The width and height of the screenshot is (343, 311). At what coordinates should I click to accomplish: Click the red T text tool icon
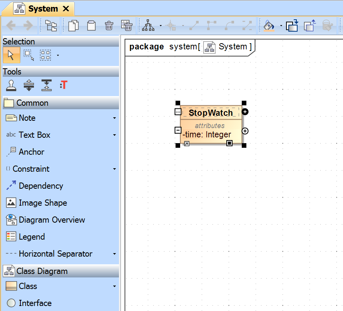(64, 85)
